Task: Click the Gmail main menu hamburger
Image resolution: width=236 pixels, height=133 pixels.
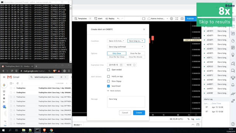Action: tap(4, 77)
